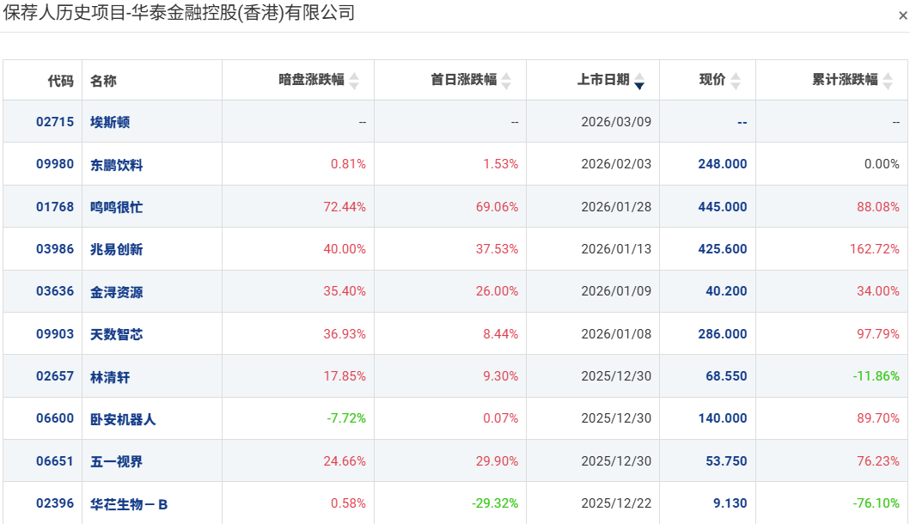The height and width of the screenshot is (524, 910).
Task: Open 卧安机器人 stock page
Action: (123, 419)
